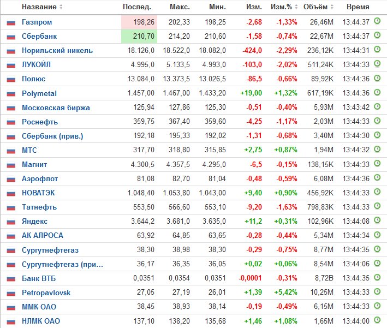Click the clock icon in the Аэрофлот row

pos(377,177)
